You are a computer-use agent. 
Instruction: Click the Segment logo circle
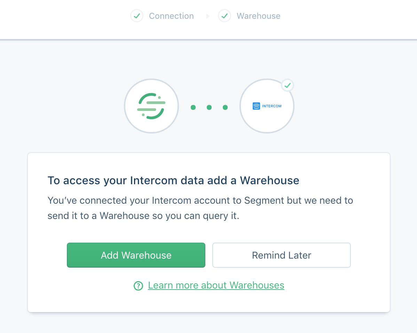(151, 106)
